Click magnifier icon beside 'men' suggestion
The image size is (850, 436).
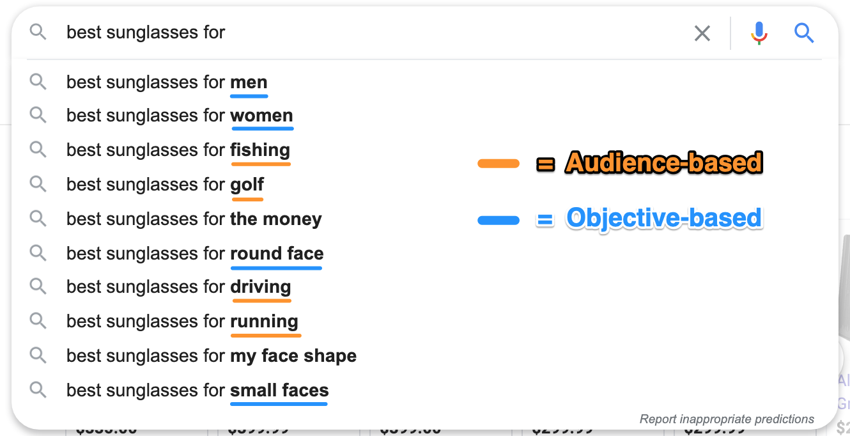click(x=38, y=82)
